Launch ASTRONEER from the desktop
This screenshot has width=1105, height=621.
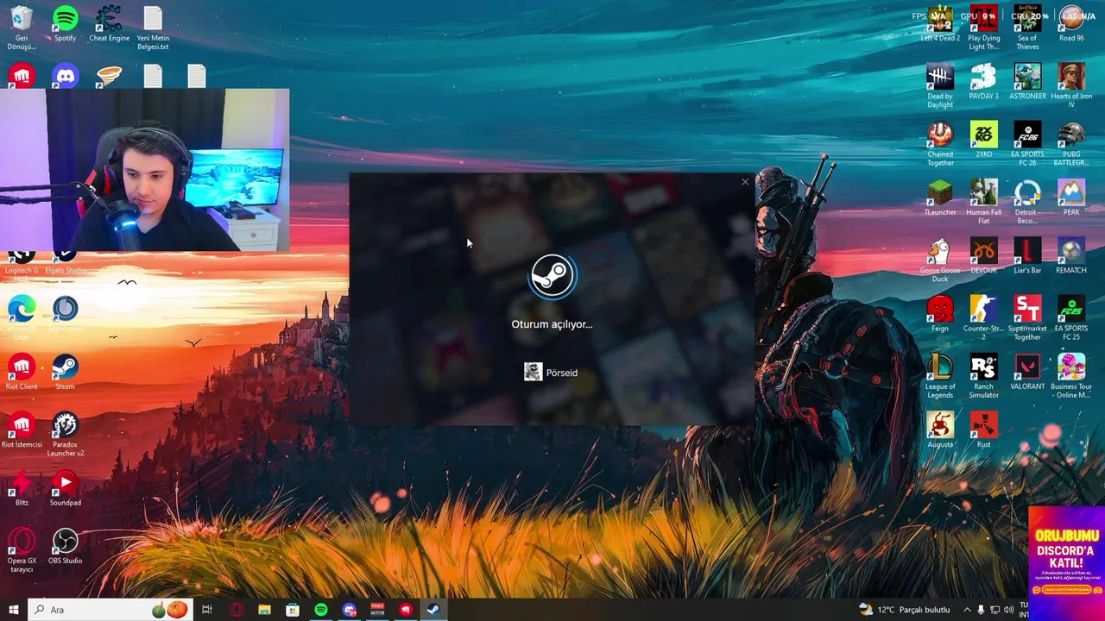(x=1027, y=82)
